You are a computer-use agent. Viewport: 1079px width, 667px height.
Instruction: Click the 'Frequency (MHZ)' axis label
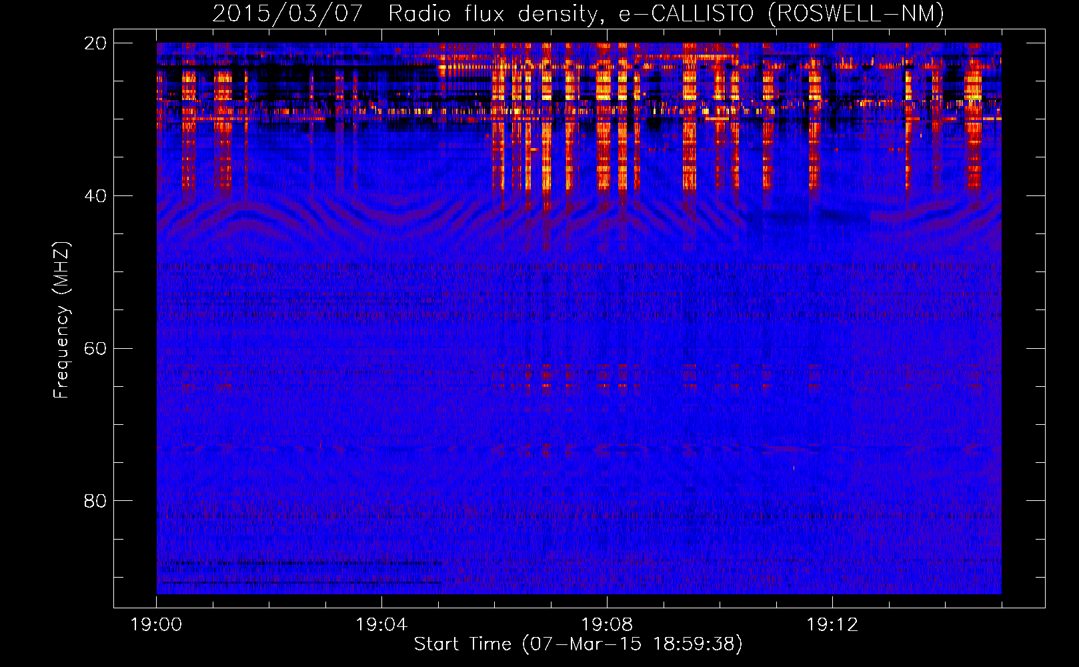coord(61,320)
